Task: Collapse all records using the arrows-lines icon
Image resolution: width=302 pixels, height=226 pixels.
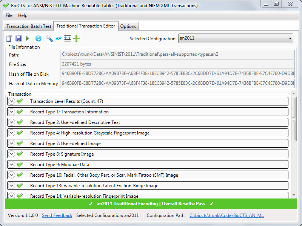Action: point(67,38)
